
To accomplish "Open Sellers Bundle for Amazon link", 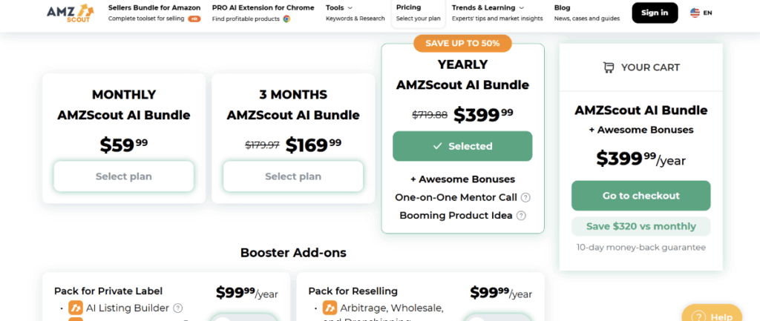I will tap(154, 7).
